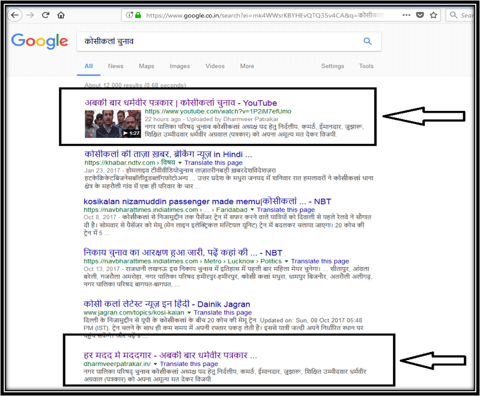480x396 pixels.
Task: Click Translate this page for dharmveerpatrakar.in result
Action: [x=189, y=364]
